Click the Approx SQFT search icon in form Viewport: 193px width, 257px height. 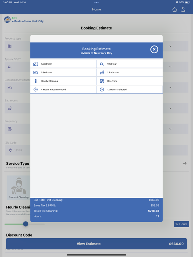[10, 67]
